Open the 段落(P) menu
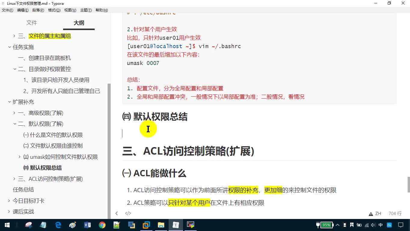This screenshot has height=231, width=410. coord(38,10)
